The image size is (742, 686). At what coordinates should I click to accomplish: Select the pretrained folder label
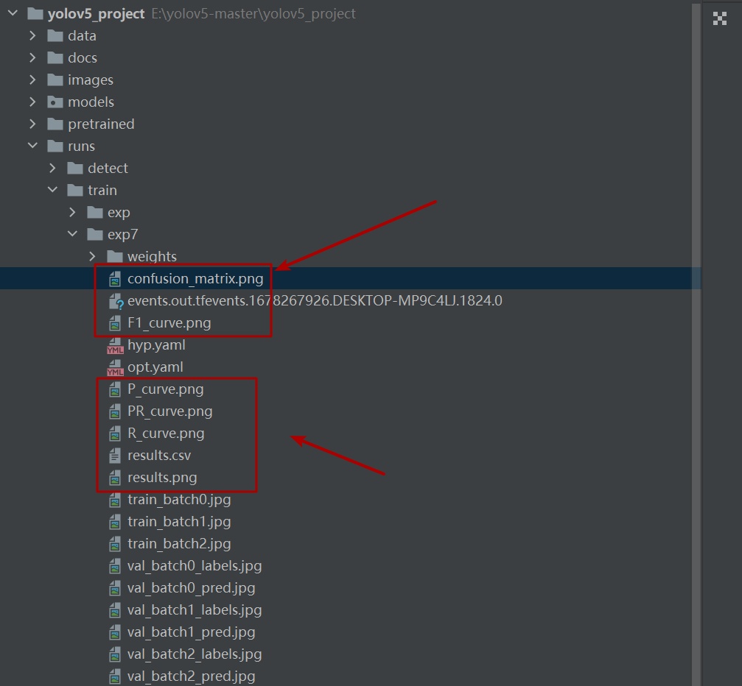click(101, 124)
